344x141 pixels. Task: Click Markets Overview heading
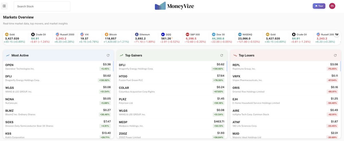(x=18, y=17)
